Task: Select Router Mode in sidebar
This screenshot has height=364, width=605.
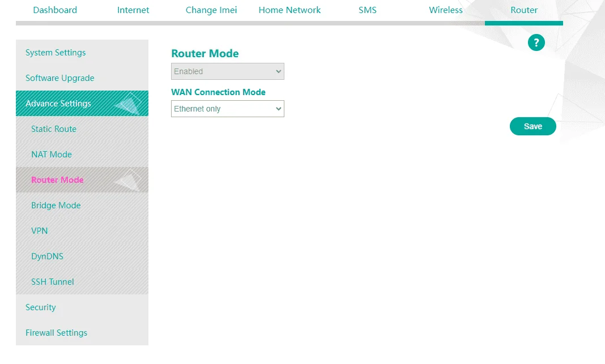Action: click(x=82, y=179)
